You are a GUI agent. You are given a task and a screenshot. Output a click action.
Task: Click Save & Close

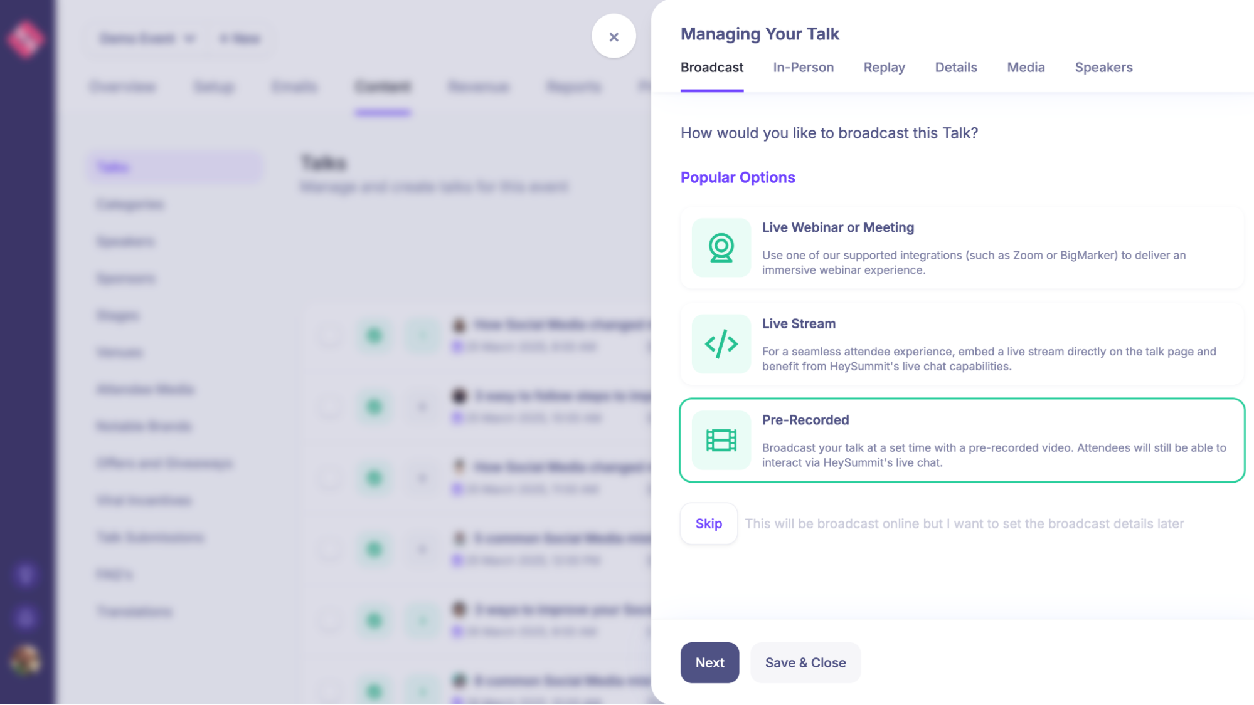pyautogui.click(x=805, y=662)
